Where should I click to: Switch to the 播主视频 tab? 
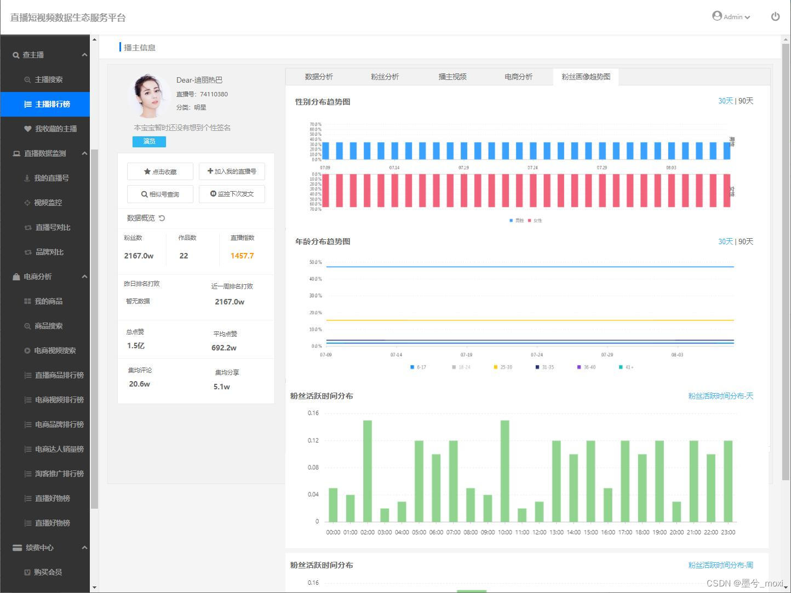(452, 77)
